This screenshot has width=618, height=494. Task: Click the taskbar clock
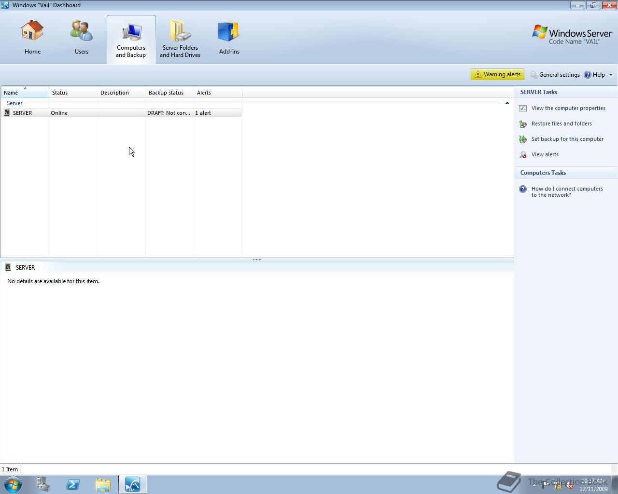coord(593,485)
